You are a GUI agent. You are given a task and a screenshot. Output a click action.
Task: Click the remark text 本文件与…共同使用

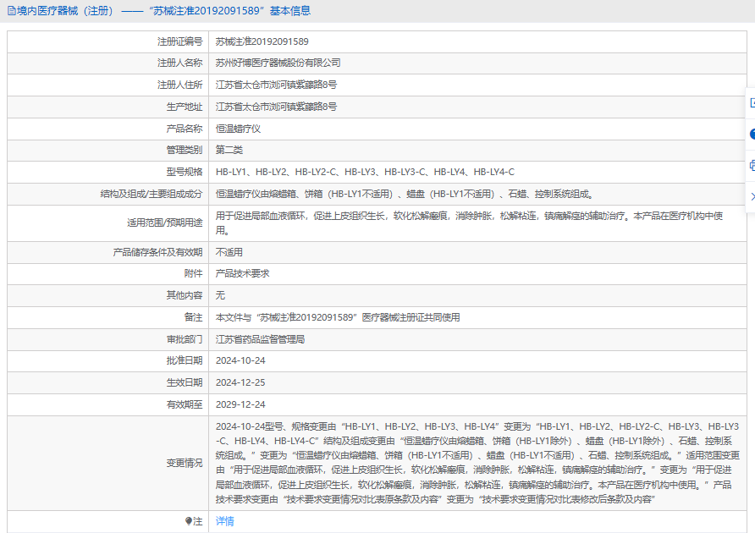pyautogui.click(x=338, y=317)
